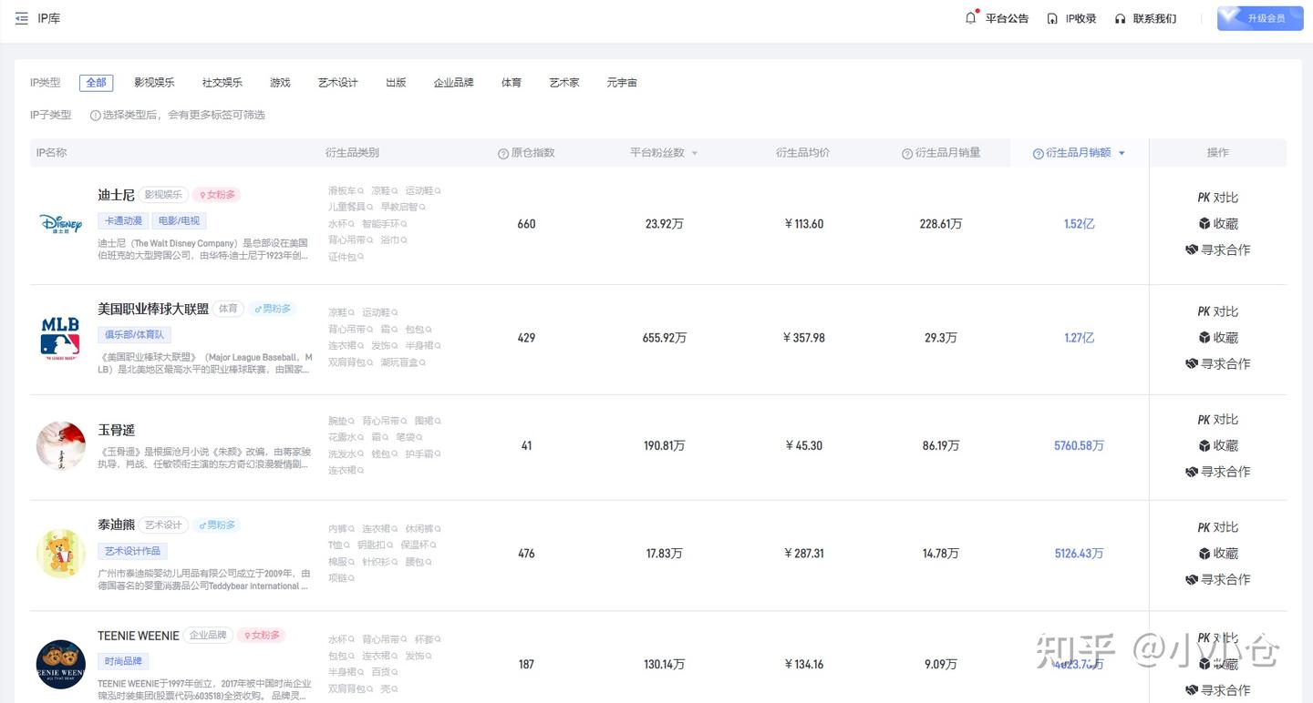Image resolution: width=1313 pixels, height=703 pixels.
Task: Filter by 企业品牌 IP type
Action: [x=453, y=83]
